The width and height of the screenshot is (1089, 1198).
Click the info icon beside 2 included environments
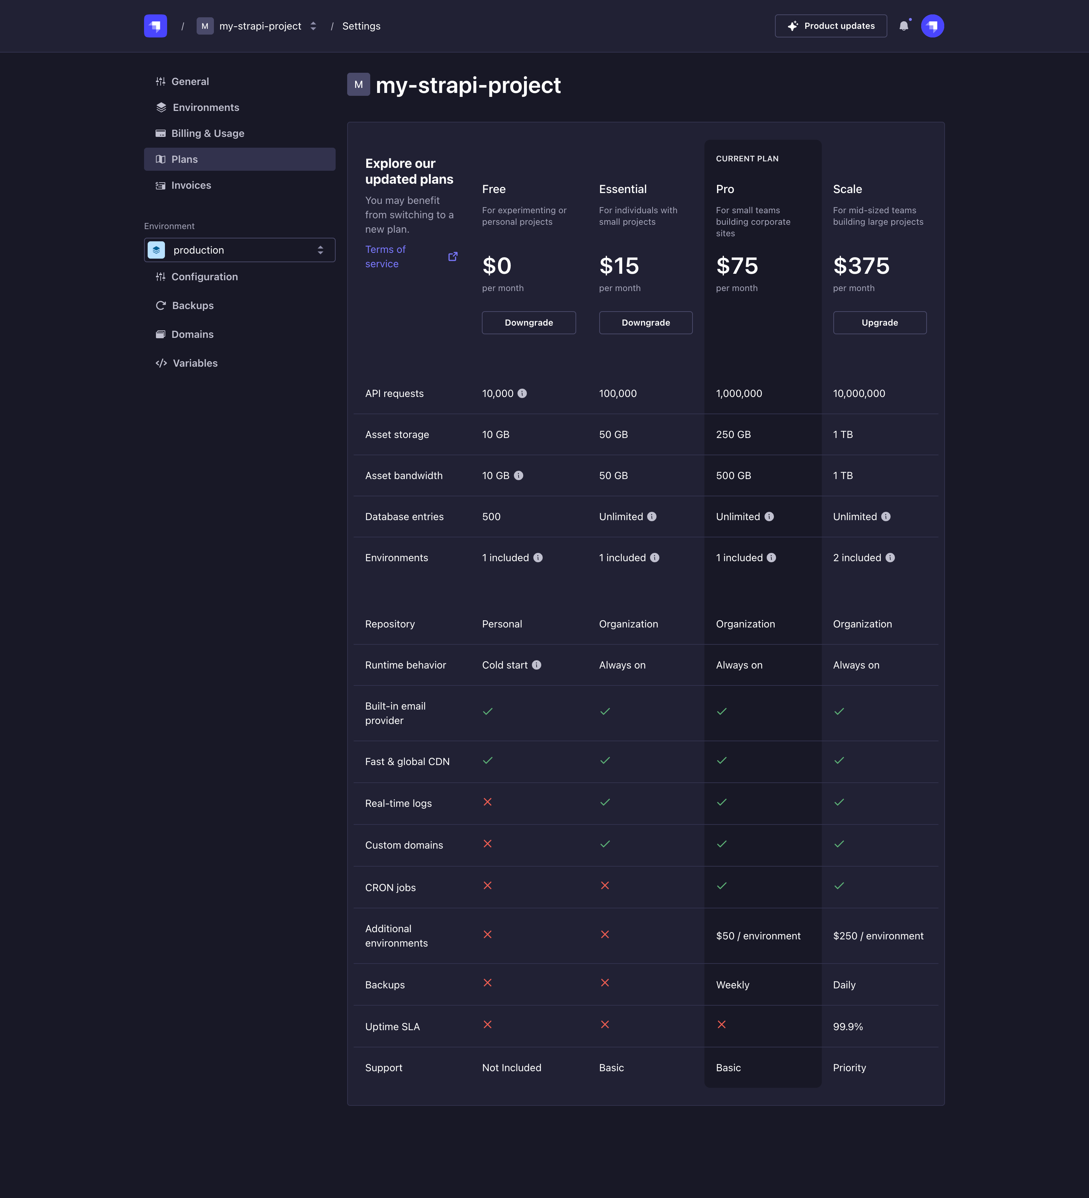890,558
